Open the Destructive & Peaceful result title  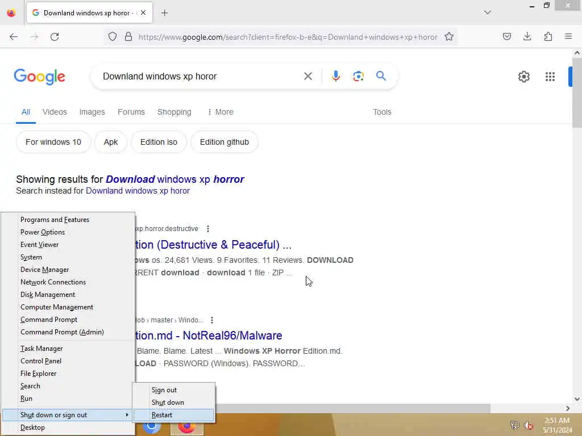(214, 245)
